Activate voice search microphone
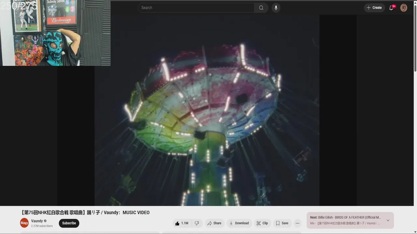 [x=276, y=8]
